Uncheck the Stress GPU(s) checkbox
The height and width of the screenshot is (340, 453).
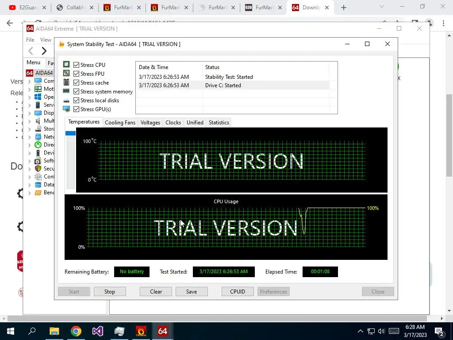[x=76, y=109]
